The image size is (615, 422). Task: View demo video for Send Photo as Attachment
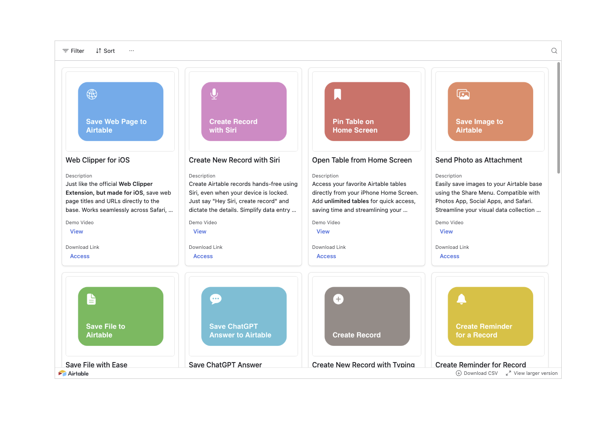pyautogui.click(x=446, y=232)
